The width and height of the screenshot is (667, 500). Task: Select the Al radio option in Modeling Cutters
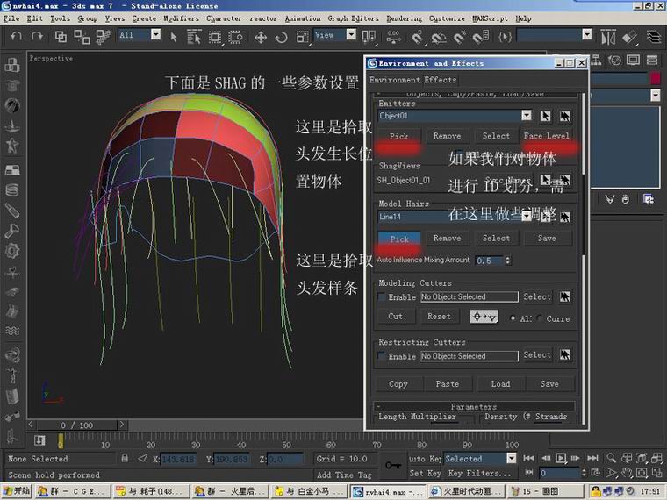pyautogui.click(x=513, y=318)
